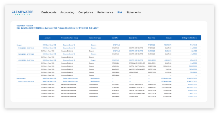Select the Risk navigation item
The height and width of the screenshot is (114, 220).
(x=120, y=12)
